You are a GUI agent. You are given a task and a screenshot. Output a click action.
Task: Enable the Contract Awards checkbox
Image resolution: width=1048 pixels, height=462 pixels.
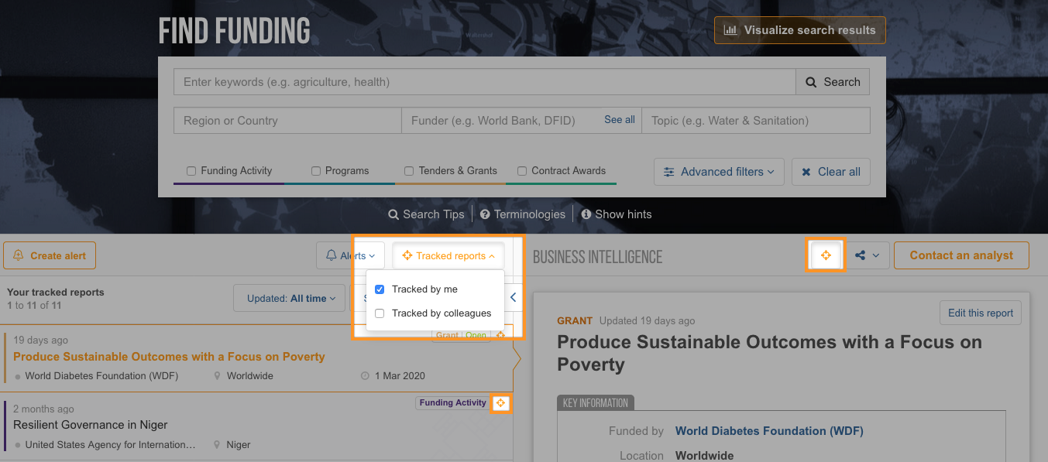(x=522, y=171)
